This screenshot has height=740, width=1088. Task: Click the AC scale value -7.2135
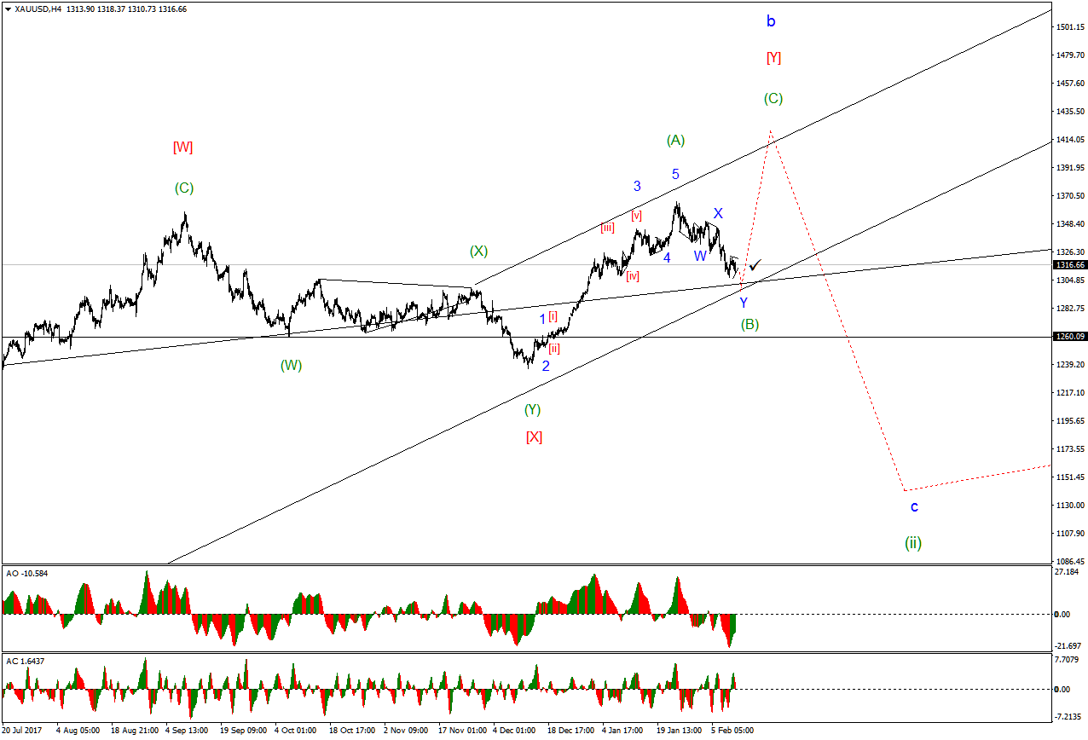[1069, 717]
